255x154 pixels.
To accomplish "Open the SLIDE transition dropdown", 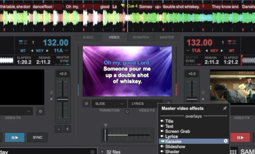I will tap(109, 104).
